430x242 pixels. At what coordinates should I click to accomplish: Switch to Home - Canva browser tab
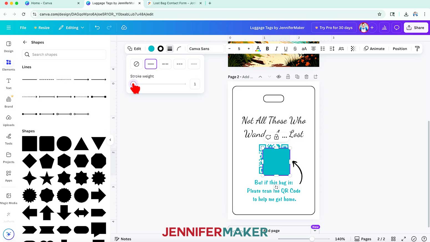click(x=52, y=3)
